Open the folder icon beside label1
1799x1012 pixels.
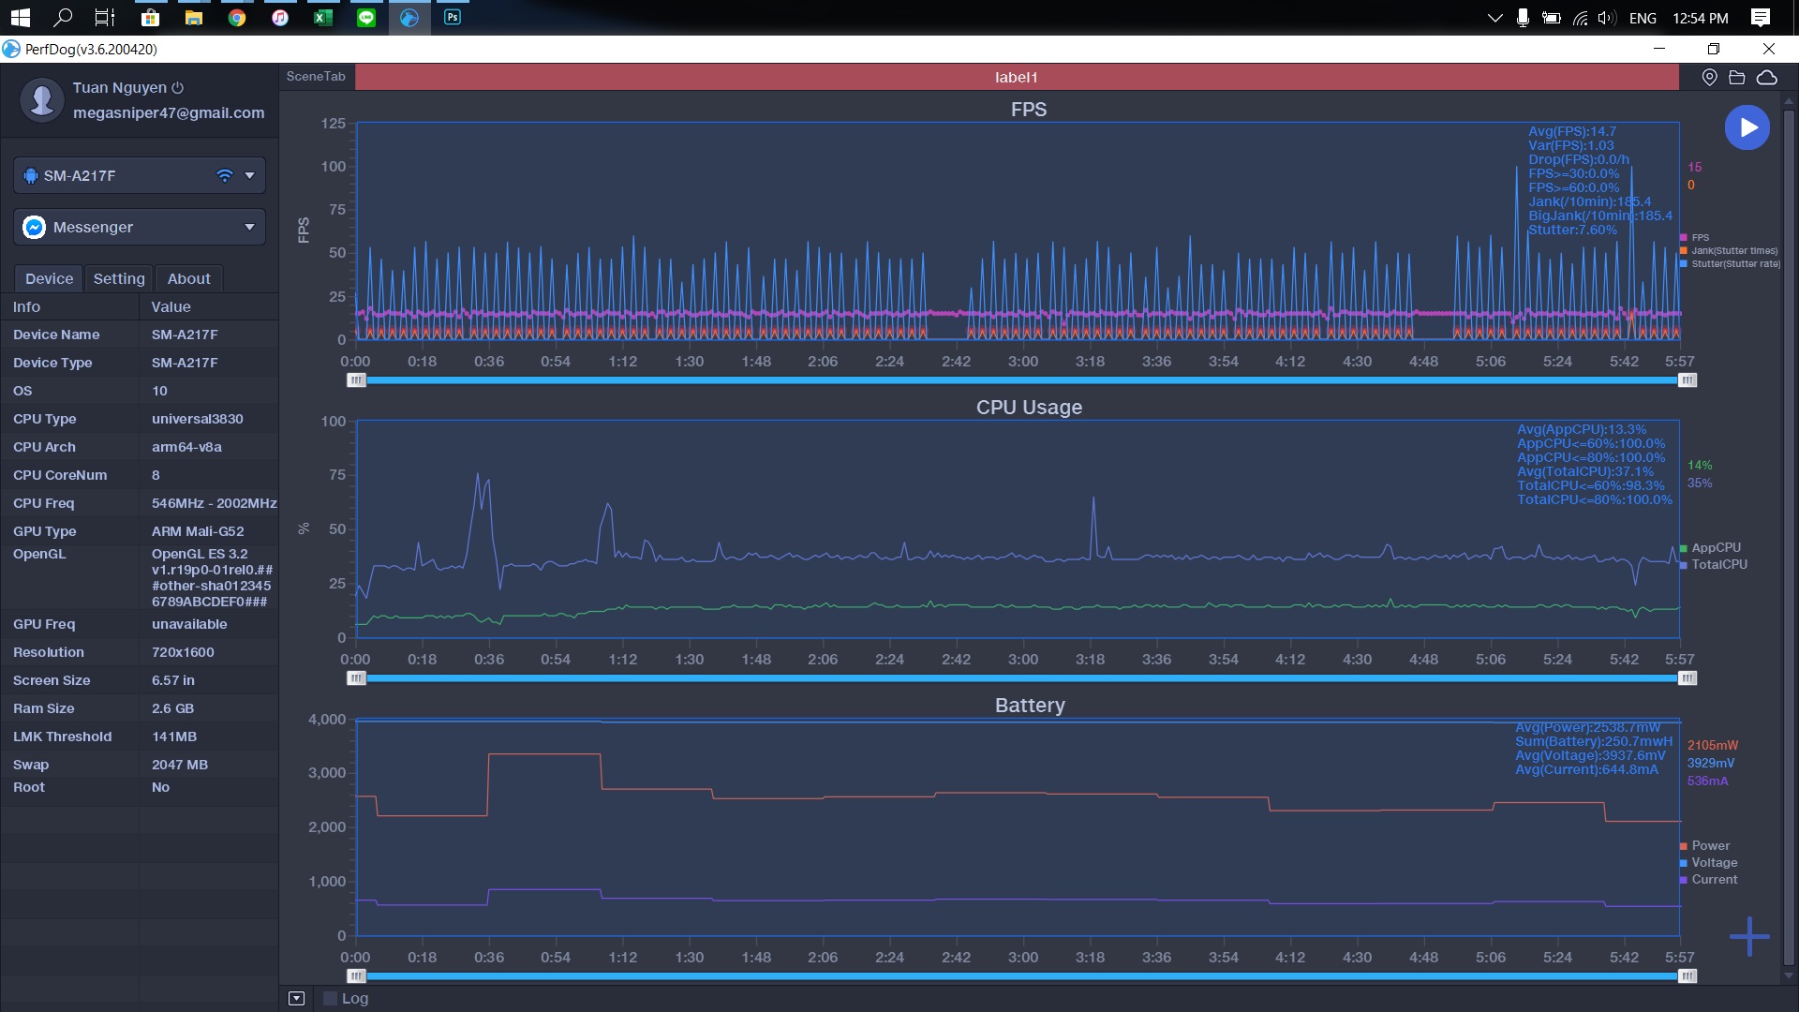(1736, 78)
